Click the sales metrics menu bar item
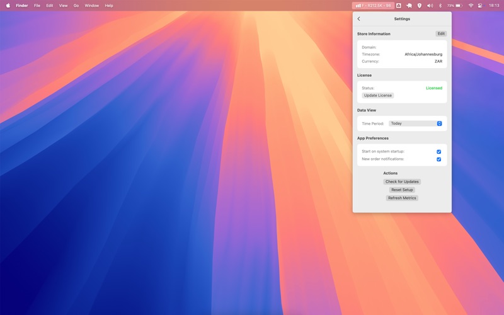 coord(373,6)
